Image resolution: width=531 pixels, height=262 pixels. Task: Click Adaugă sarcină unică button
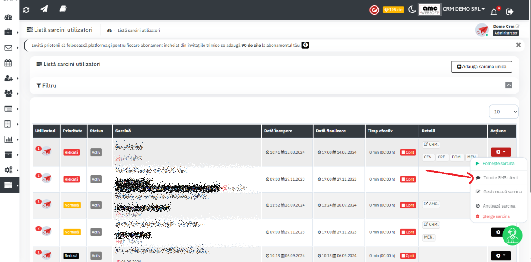[x=481, y=66]
